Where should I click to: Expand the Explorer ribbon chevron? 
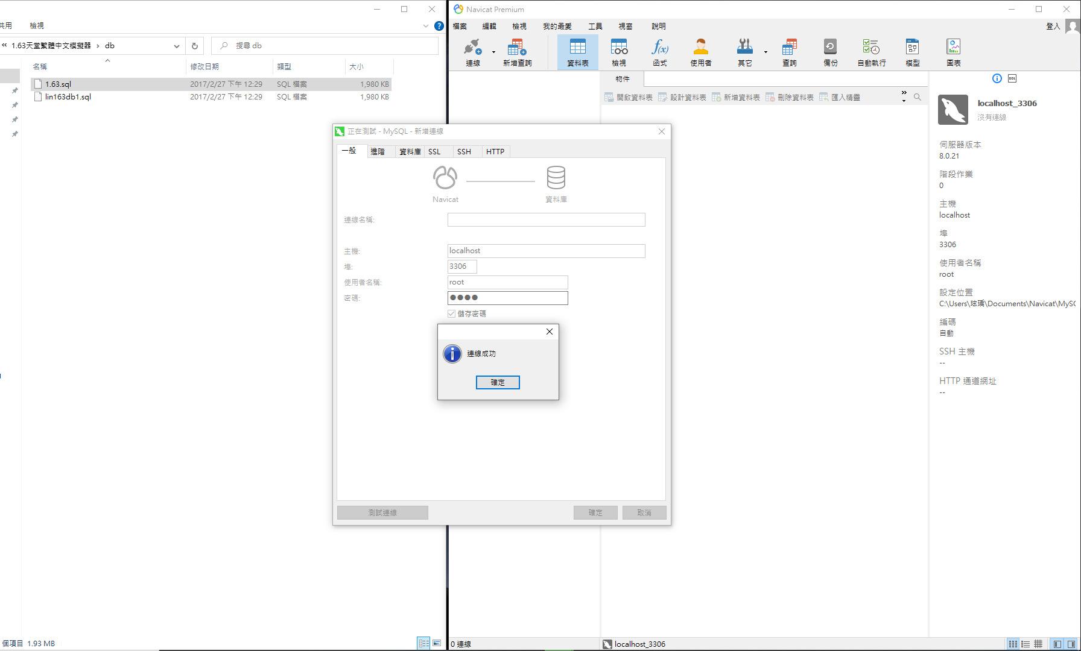click(x=426, y=26)
